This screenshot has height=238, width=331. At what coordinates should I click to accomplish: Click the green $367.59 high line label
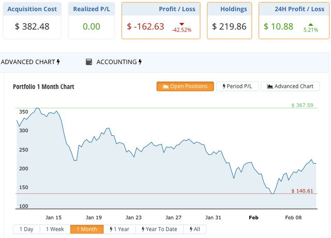pos(303,105)
